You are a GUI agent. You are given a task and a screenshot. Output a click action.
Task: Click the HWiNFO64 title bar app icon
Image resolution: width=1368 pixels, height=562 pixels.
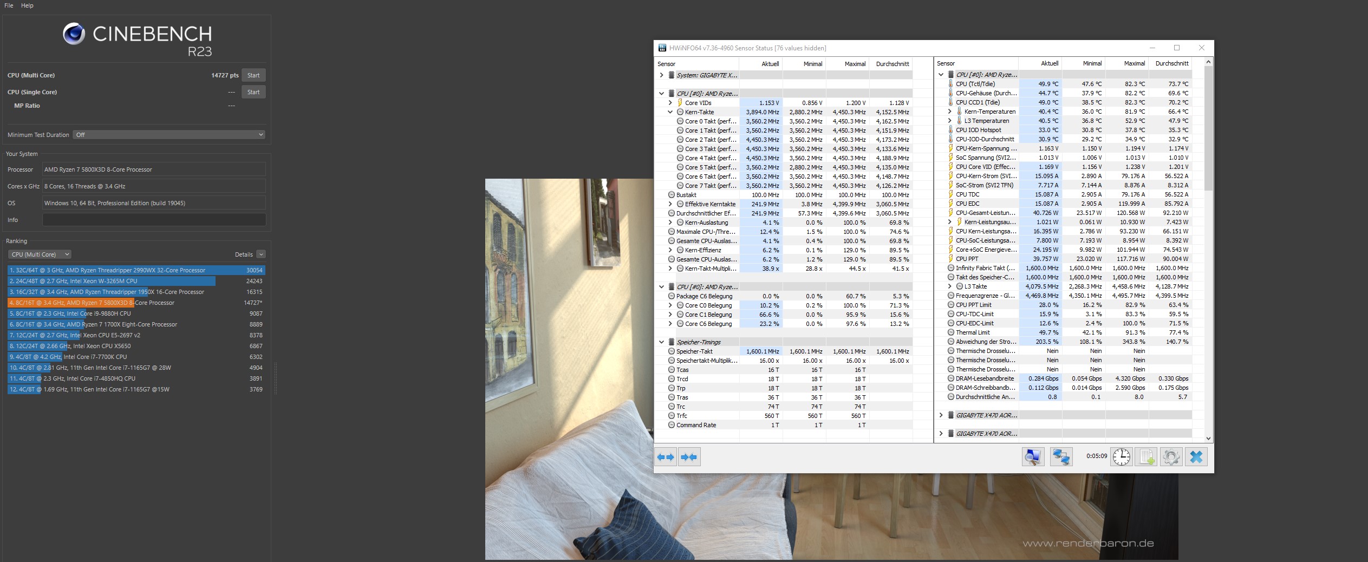(x=662, y=48)
